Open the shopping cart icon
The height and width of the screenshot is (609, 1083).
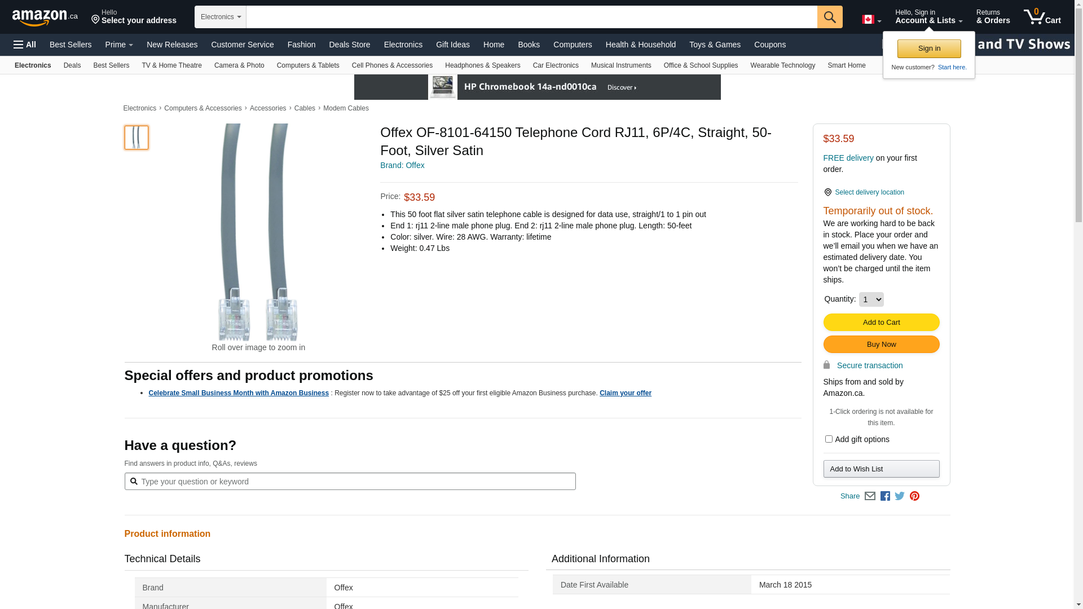click(x=1042, y=17)
